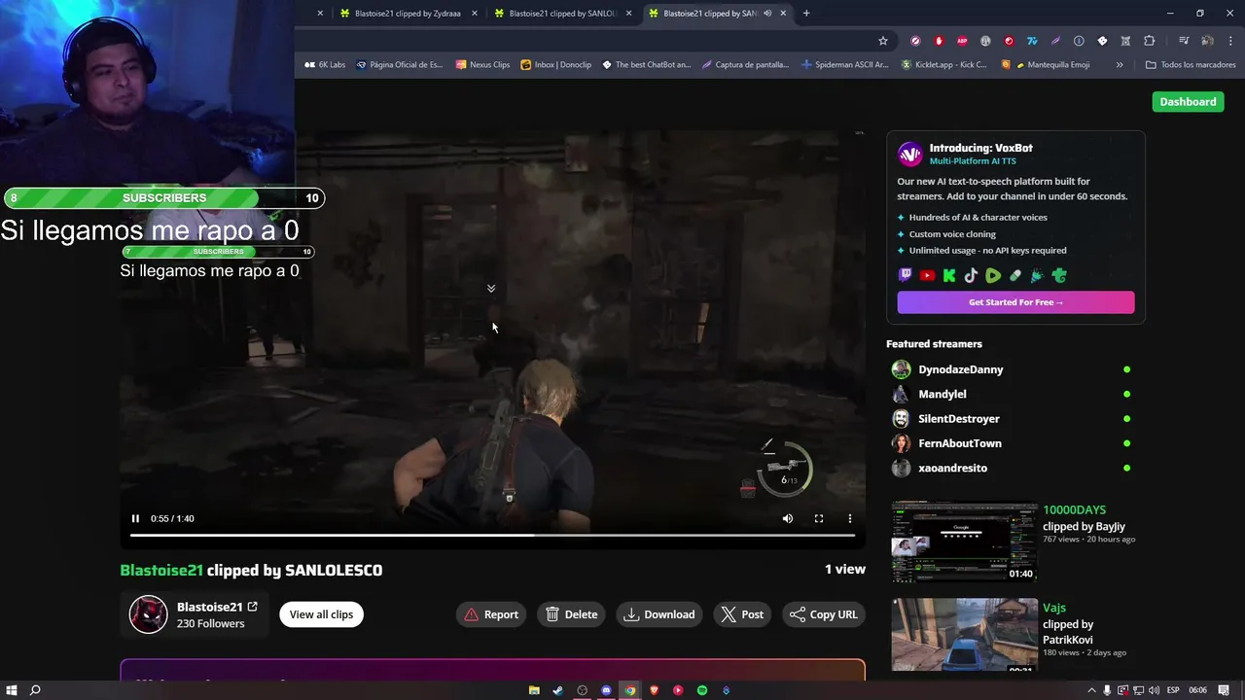Open the Windows taskbar search
This screenshot has width=1245, height=700.
[35, 690]
